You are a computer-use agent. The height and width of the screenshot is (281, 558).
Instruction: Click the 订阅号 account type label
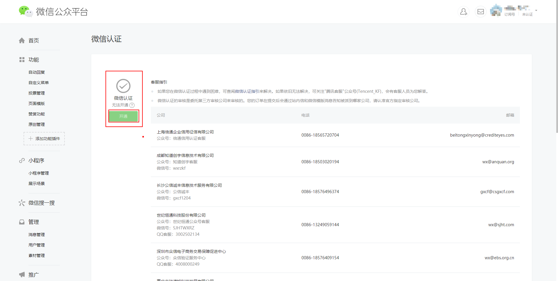pyautogui.click(x=509, y=14)
